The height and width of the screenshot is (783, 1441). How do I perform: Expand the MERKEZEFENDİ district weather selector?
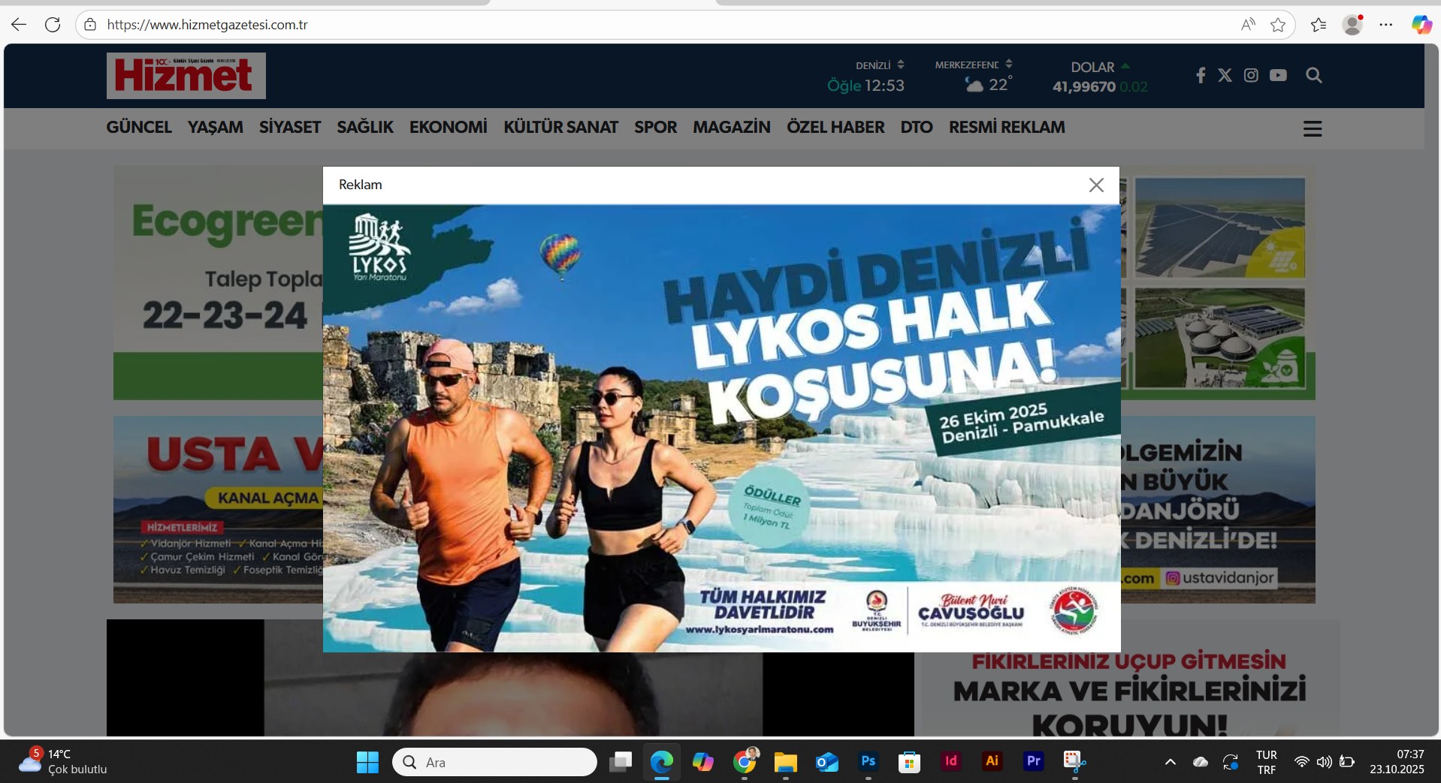[x=1008, y=65]
